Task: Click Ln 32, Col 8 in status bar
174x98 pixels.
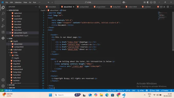Action: tap(112, 91)
